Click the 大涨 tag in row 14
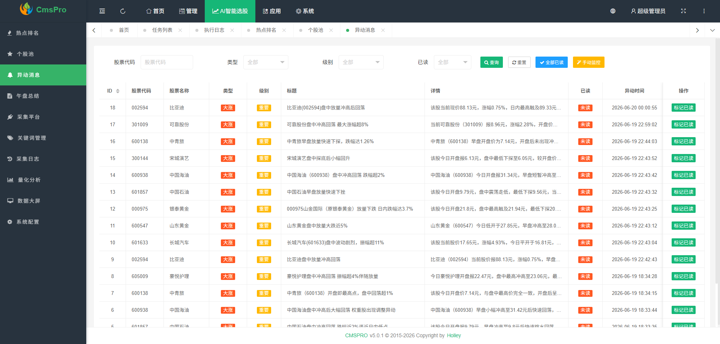720x344 pixels. pyautogui.click(x=228, y=175)
